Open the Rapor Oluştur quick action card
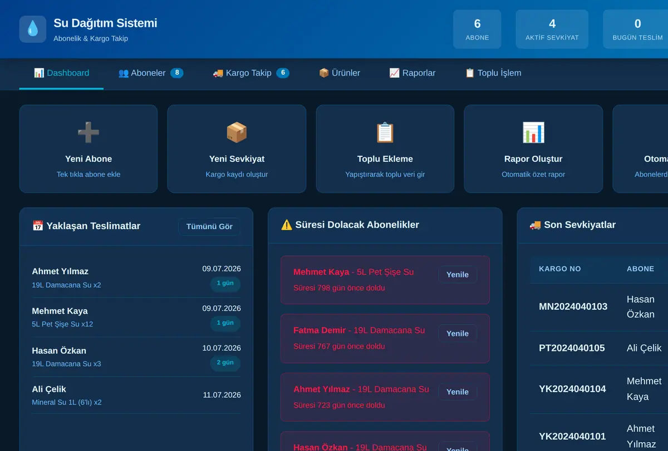The image size is (668, 451). [x=533, y=149]
